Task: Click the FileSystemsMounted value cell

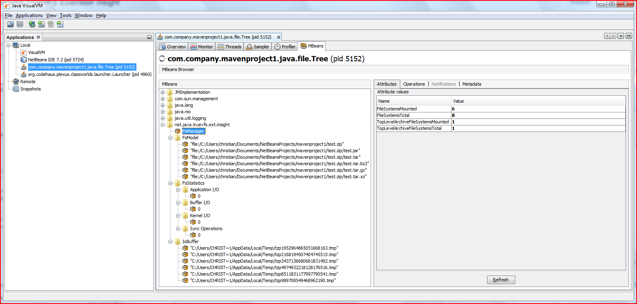Action: 538,109
